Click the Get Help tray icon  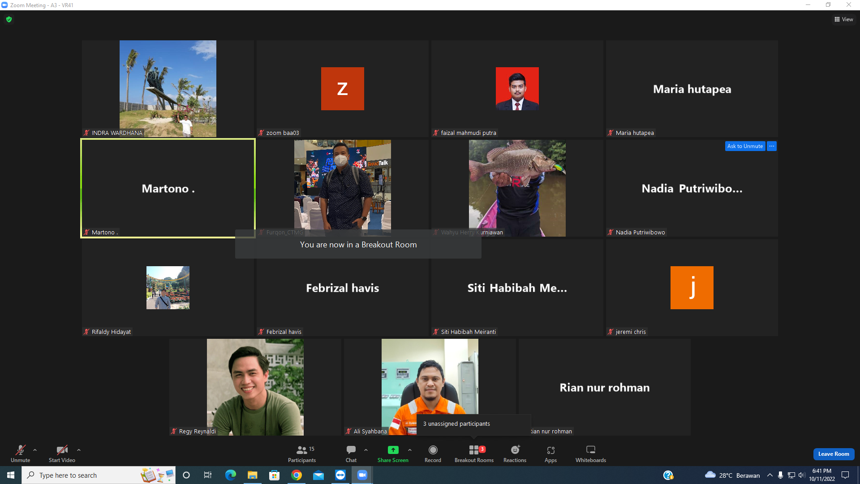[x=668, y=475]
